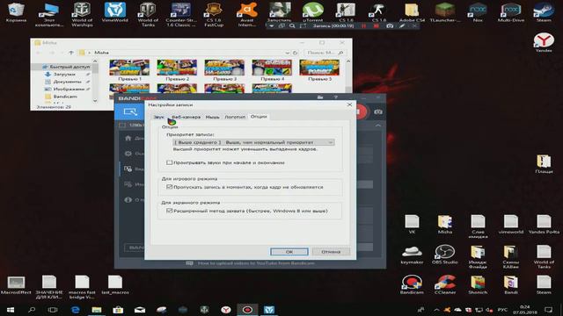Open Bandicam help question-mark icon
This screenshot has height=316, width=563.
[x=336, y=97]
